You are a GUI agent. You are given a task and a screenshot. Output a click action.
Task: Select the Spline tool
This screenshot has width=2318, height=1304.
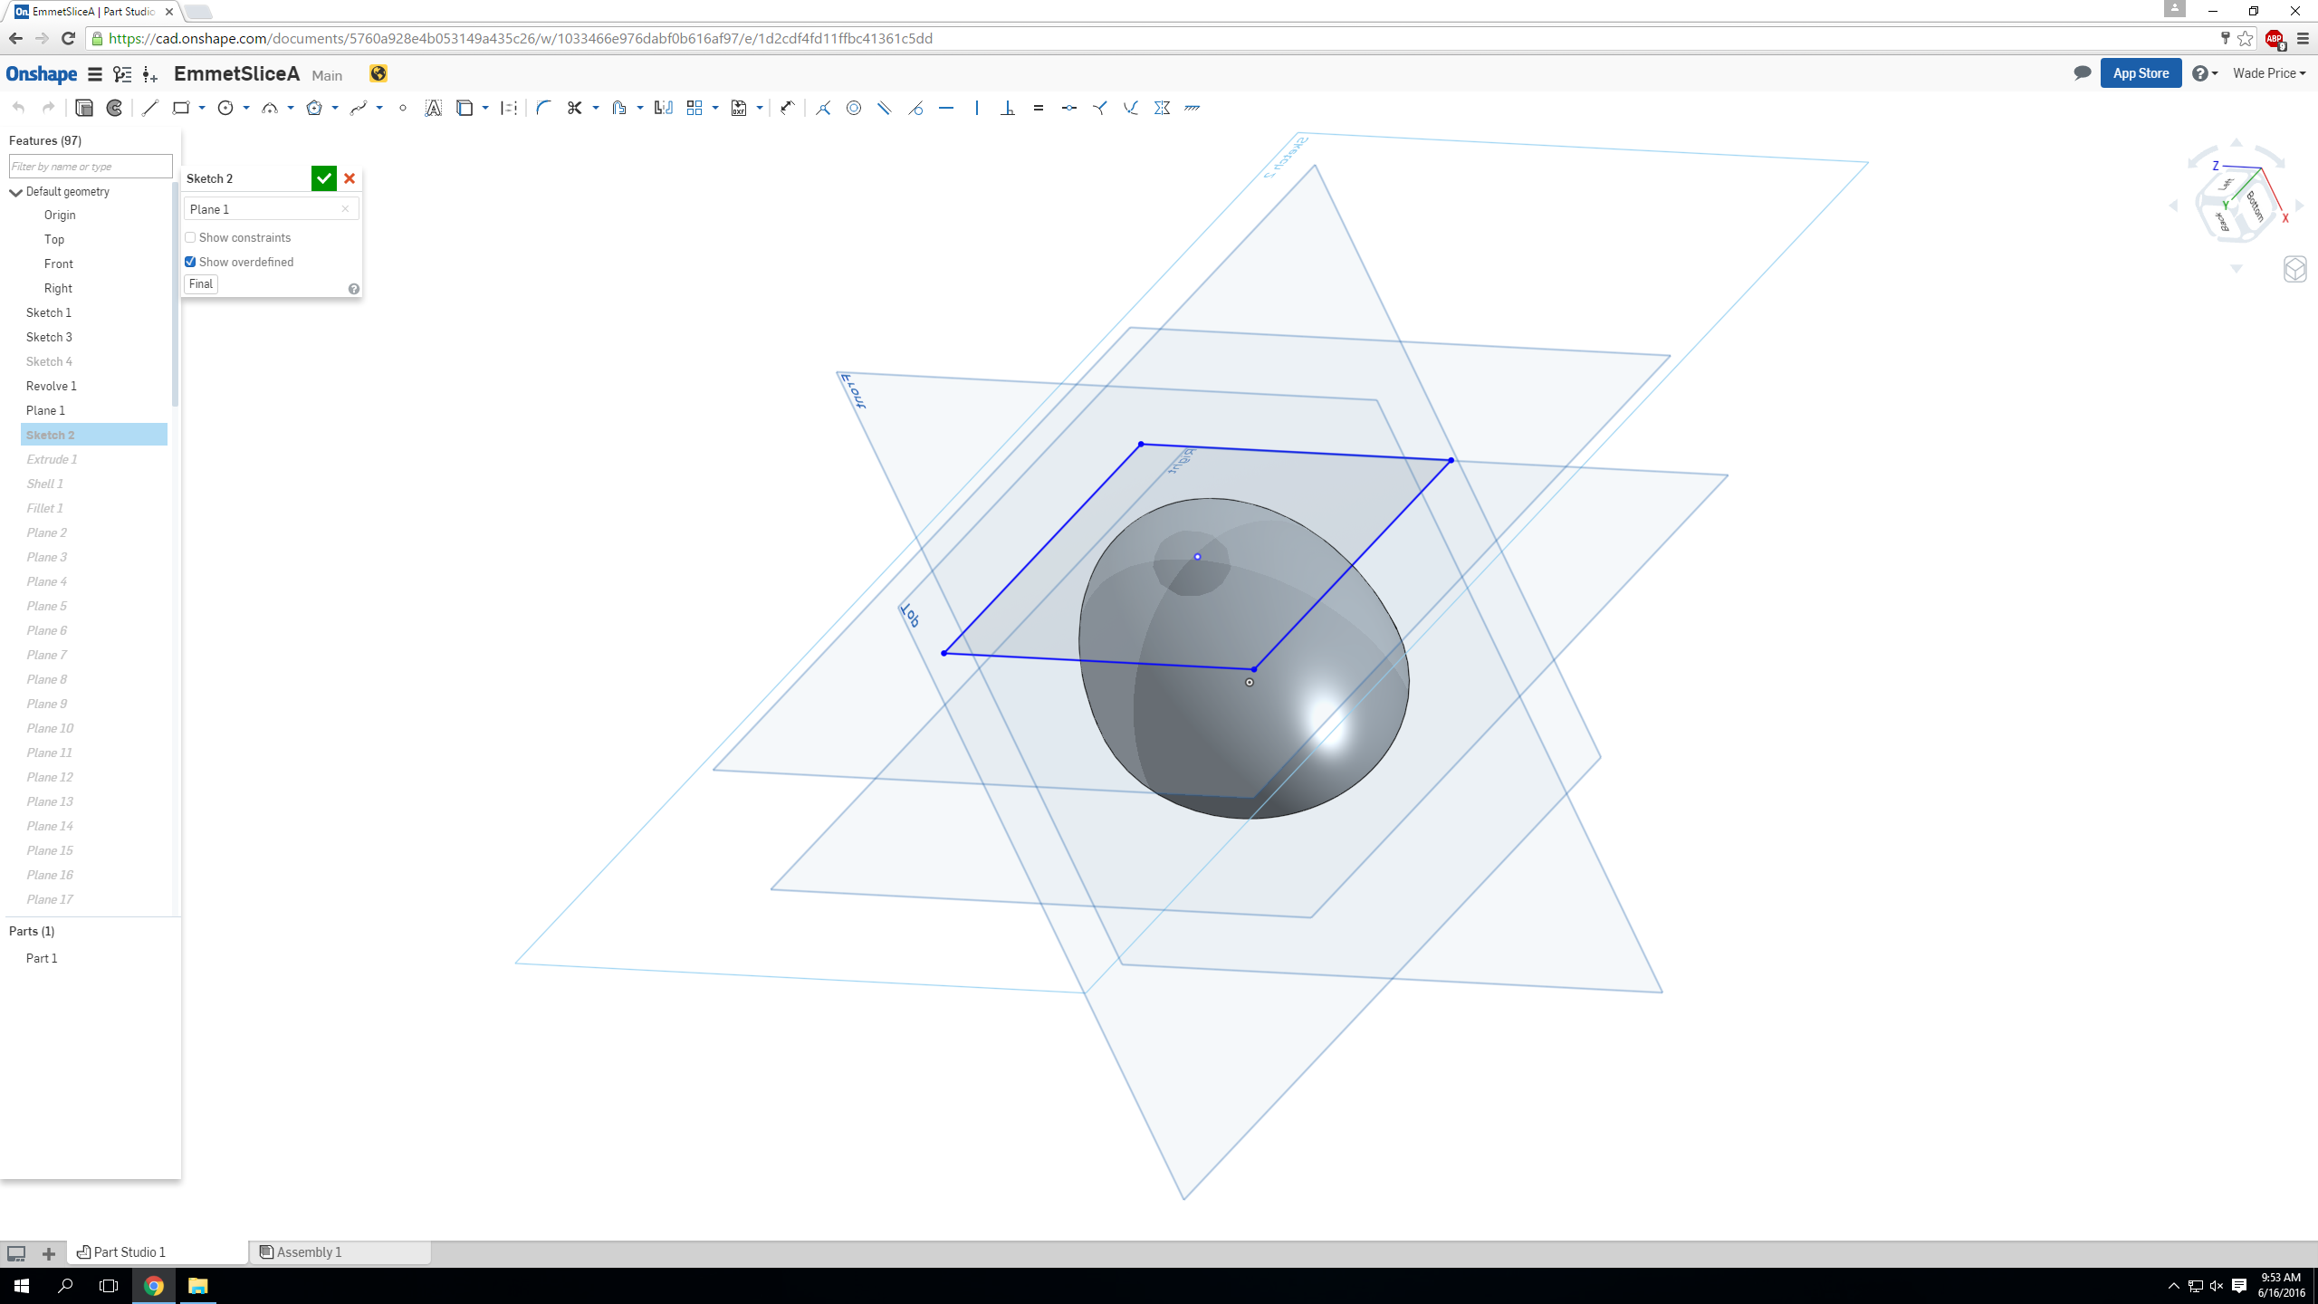point(359,108)
